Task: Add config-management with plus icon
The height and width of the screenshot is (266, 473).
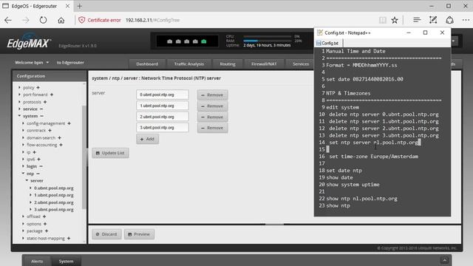Action: click(x=69, y=123)
